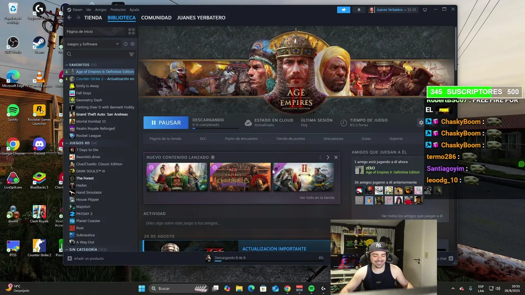Open Rockstar Games Launcher desktop icon
The width and height of the screenshot is (525, 295).
point(39,115)
